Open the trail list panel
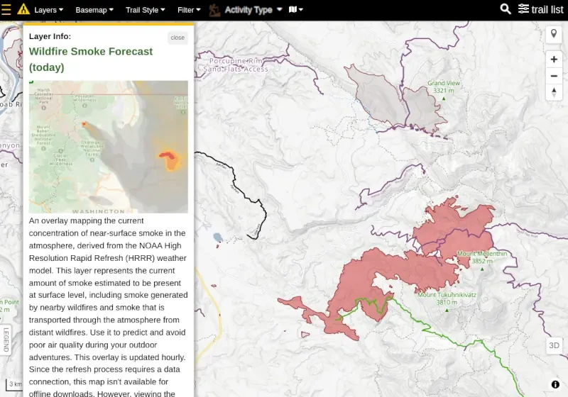The width and height of the screenshot is (568, 397). pos(541,9)
